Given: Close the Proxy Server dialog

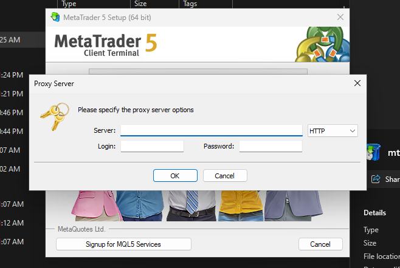Looking at the screenshot, I should [x=357, y=83].
